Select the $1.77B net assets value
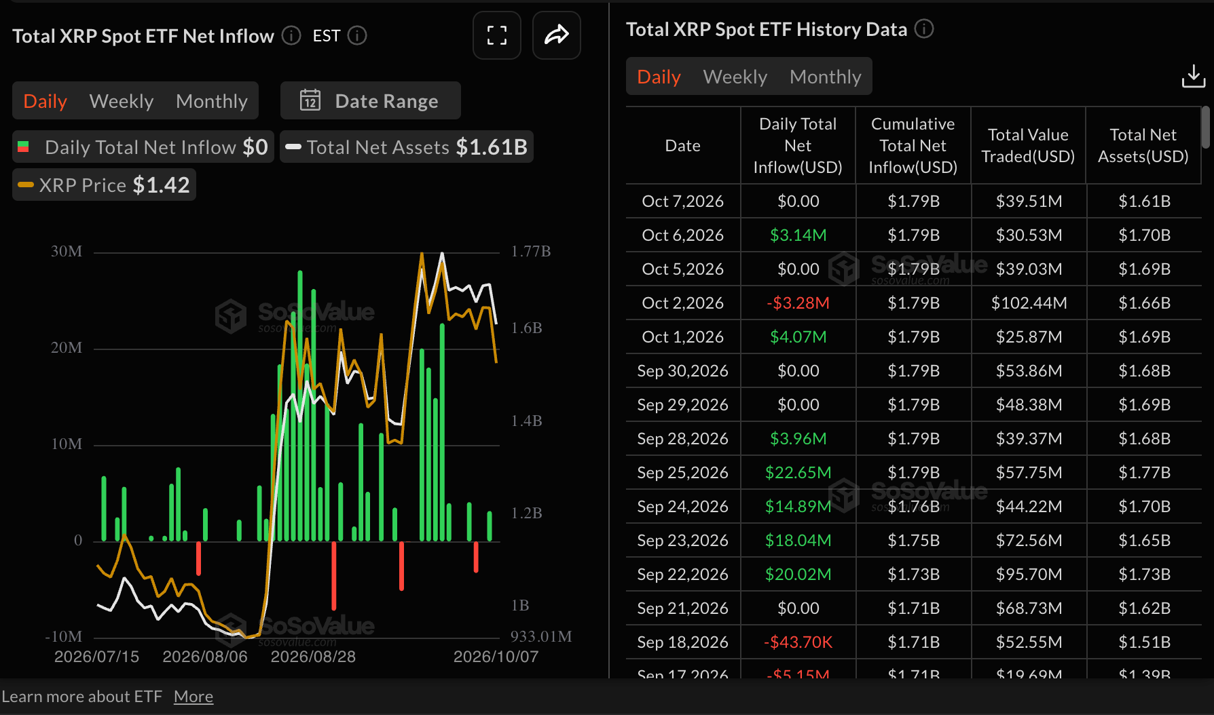The image size is (1214, 715). coord(1145,472)
